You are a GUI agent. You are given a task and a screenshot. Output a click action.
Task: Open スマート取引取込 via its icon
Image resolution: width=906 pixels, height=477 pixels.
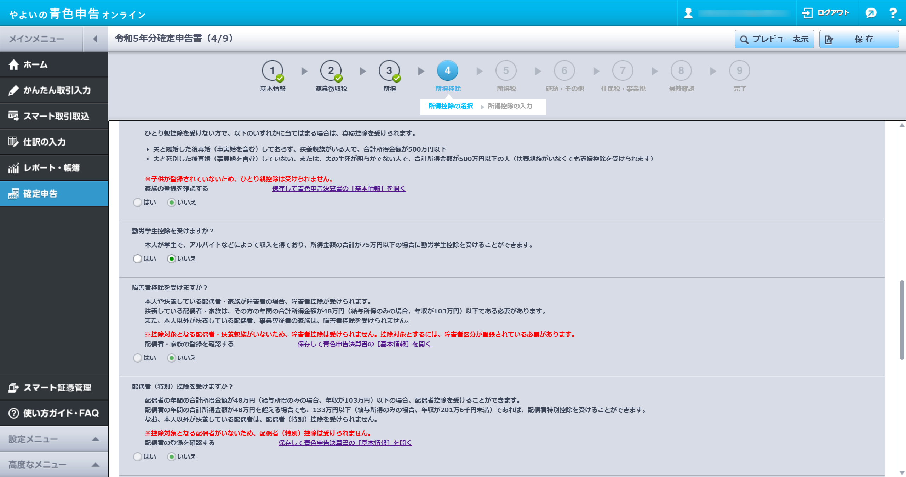14,116
